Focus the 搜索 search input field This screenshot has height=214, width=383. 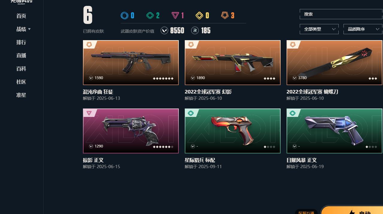tap(341, 14)
